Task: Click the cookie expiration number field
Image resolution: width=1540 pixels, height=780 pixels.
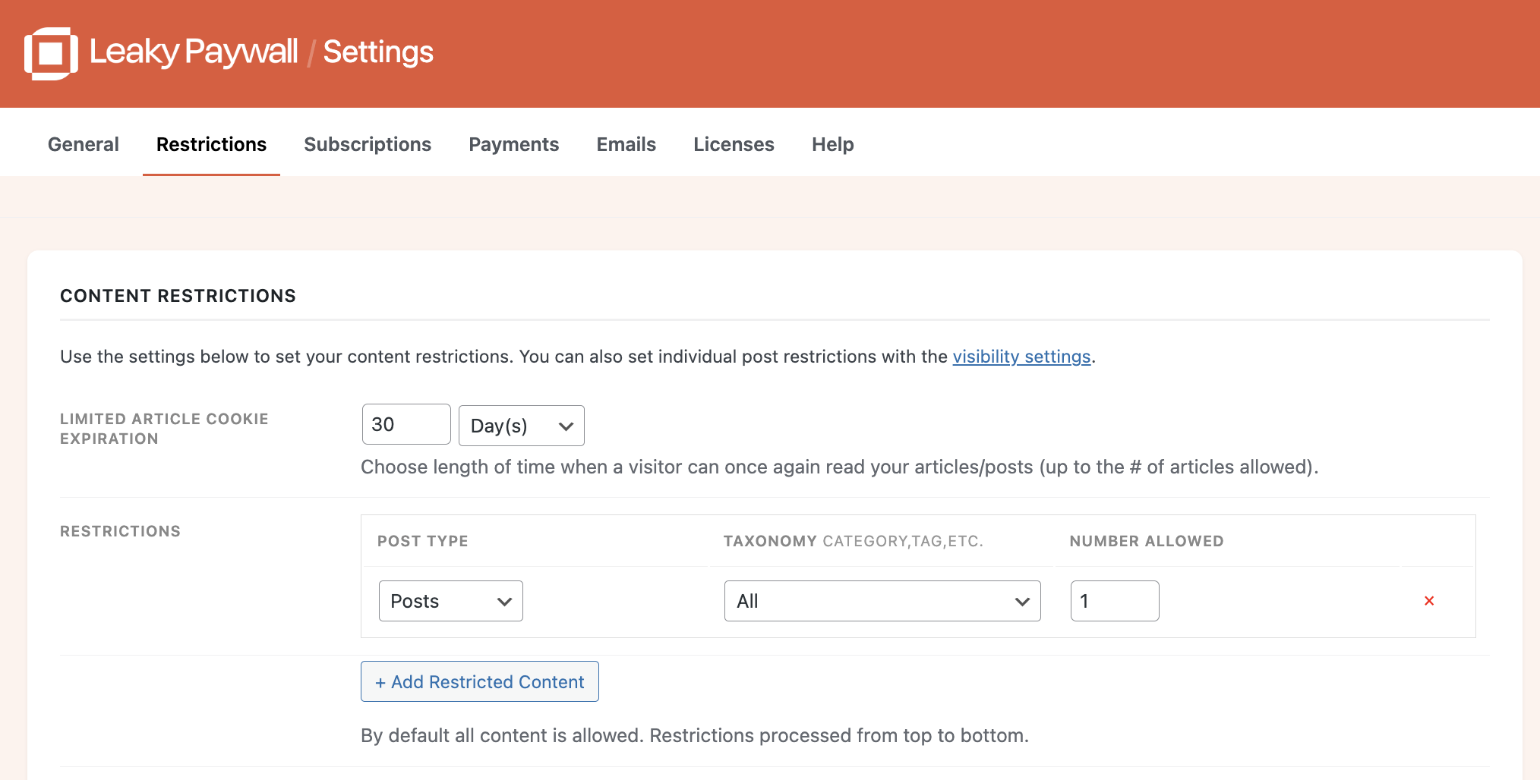Action: [x=406, y=425]
